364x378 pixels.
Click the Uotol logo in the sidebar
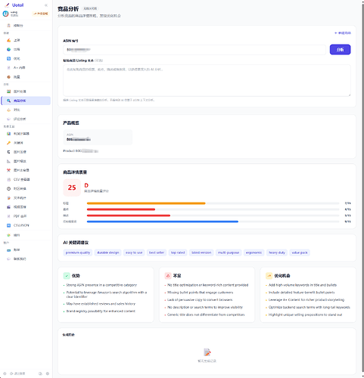coord(14,5)
